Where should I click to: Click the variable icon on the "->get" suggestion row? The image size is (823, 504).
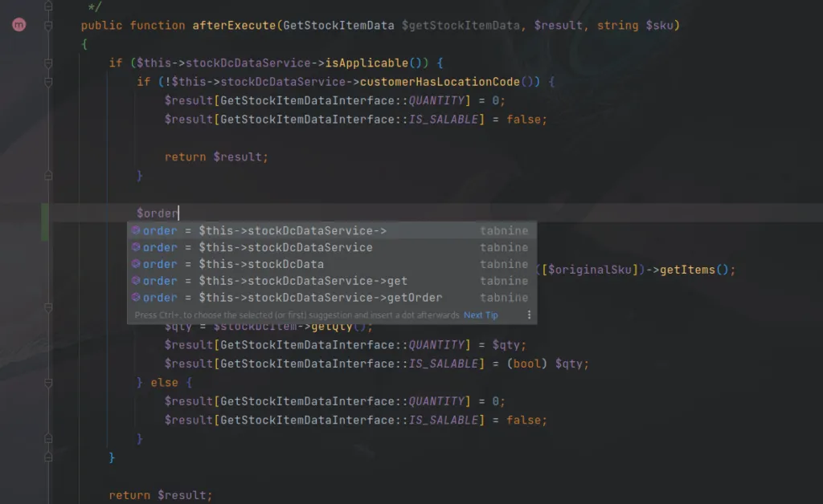coord(137,281)
